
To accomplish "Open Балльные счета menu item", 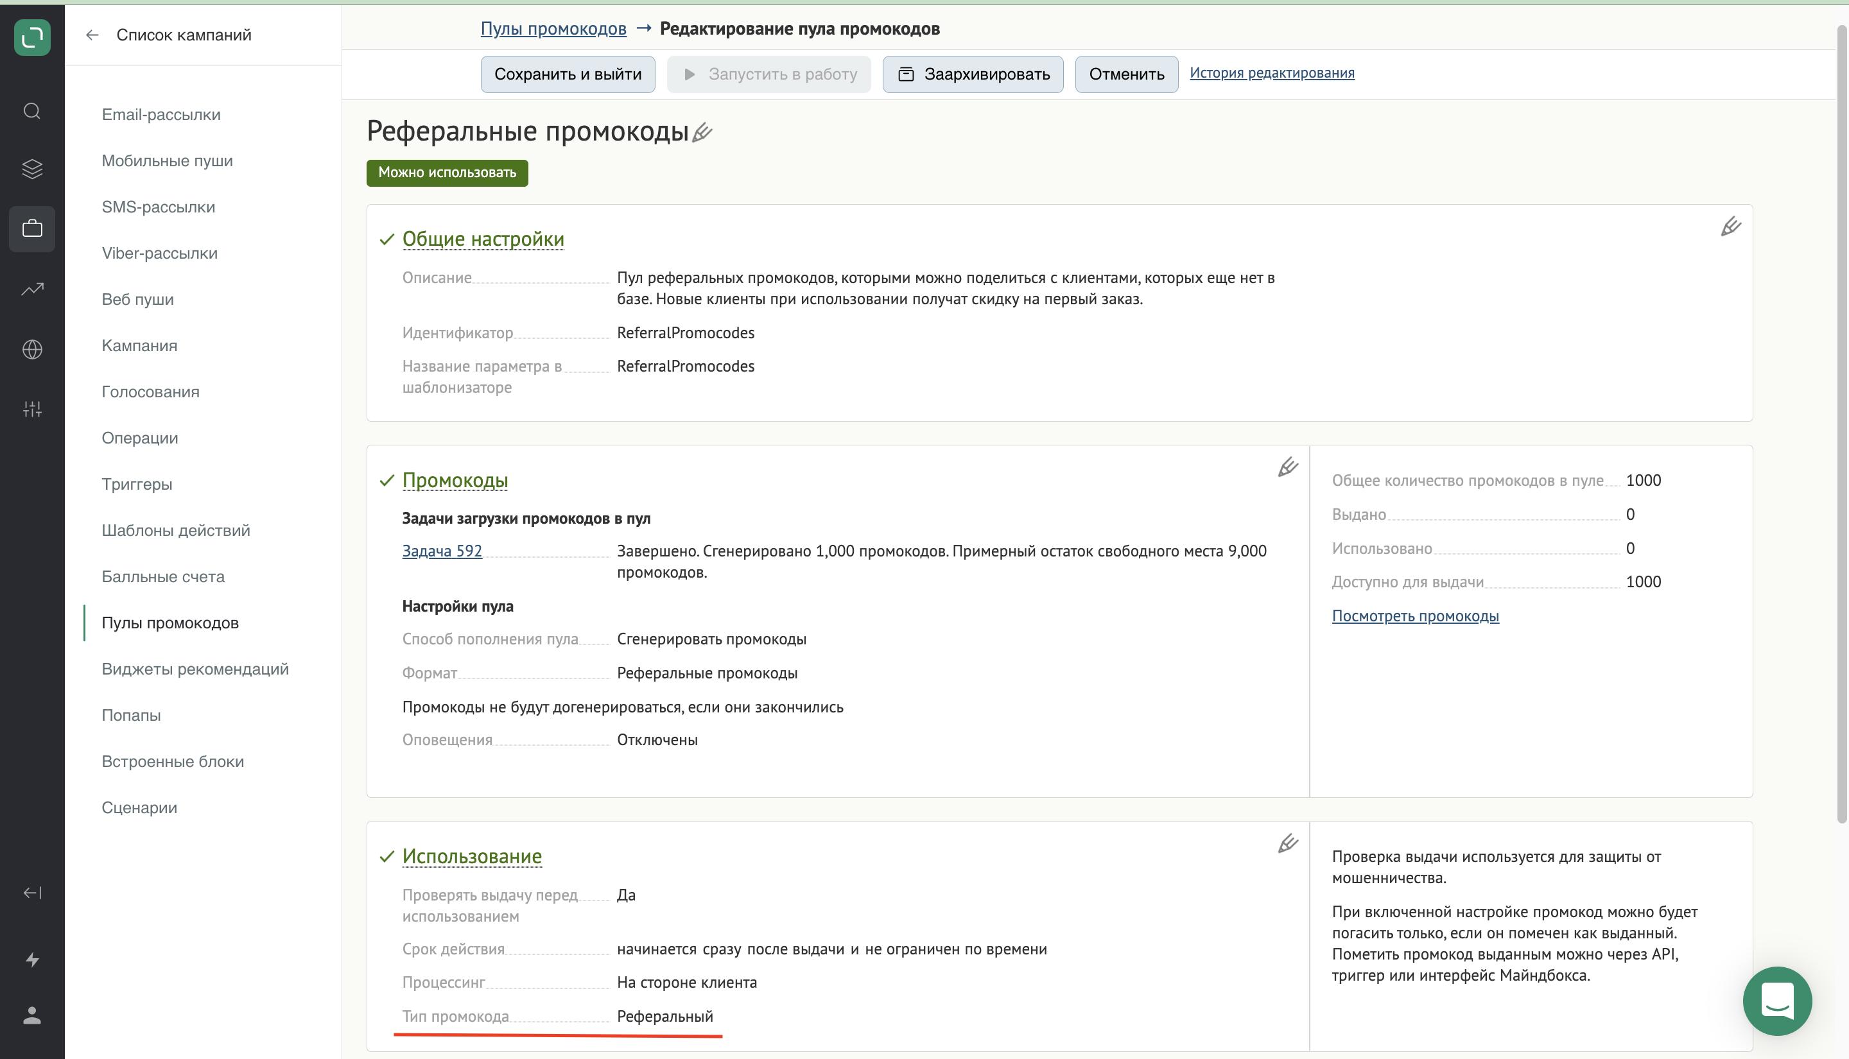I will pos(163,577).
